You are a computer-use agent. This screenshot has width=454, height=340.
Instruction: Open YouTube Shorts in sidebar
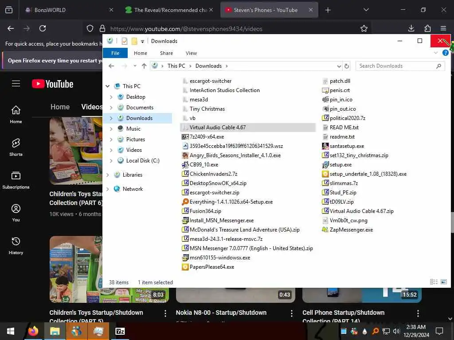16,147
